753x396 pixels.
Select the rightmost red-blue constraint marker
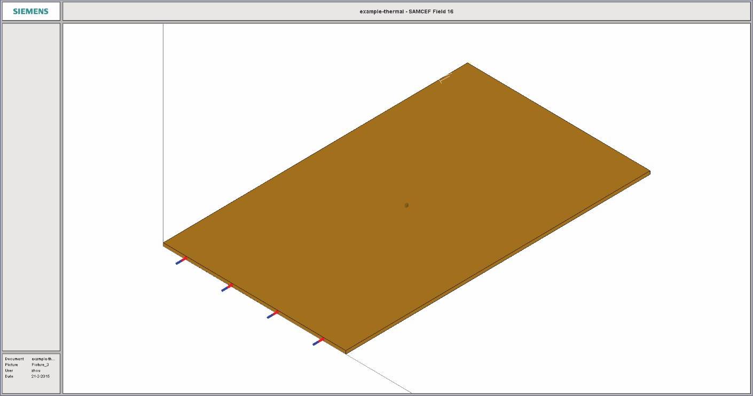[318, 341]
